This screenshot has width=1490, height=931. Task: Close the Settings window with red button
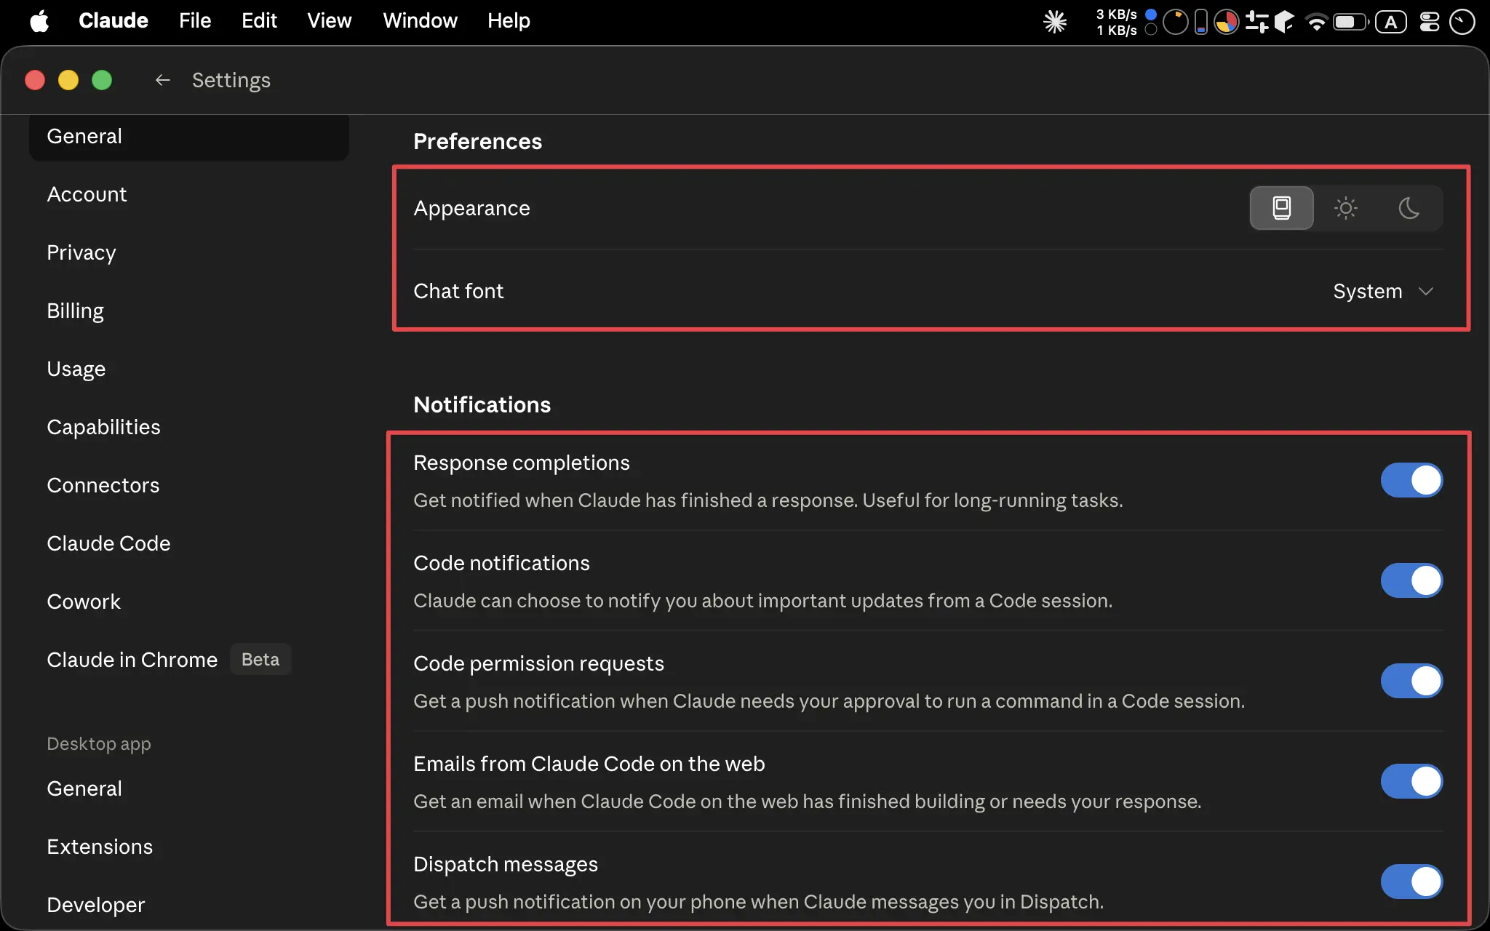[35, 80]
